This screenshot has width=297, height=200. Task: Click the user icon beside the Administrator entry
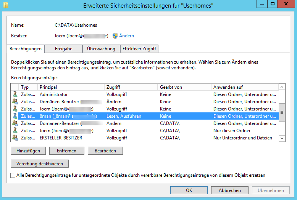pos(15,94)
